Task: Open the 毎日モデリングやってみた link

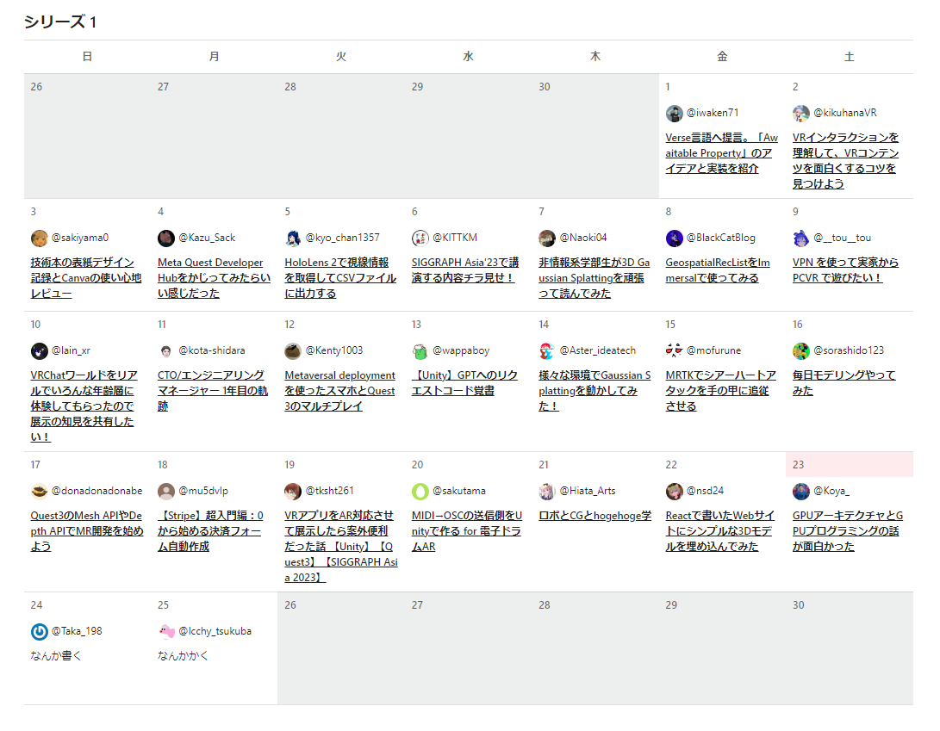Action: tap(844, 383)
